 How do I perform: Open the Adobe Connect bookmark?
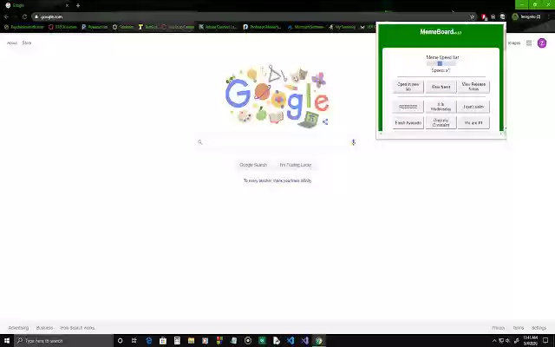tap(218, 27)
